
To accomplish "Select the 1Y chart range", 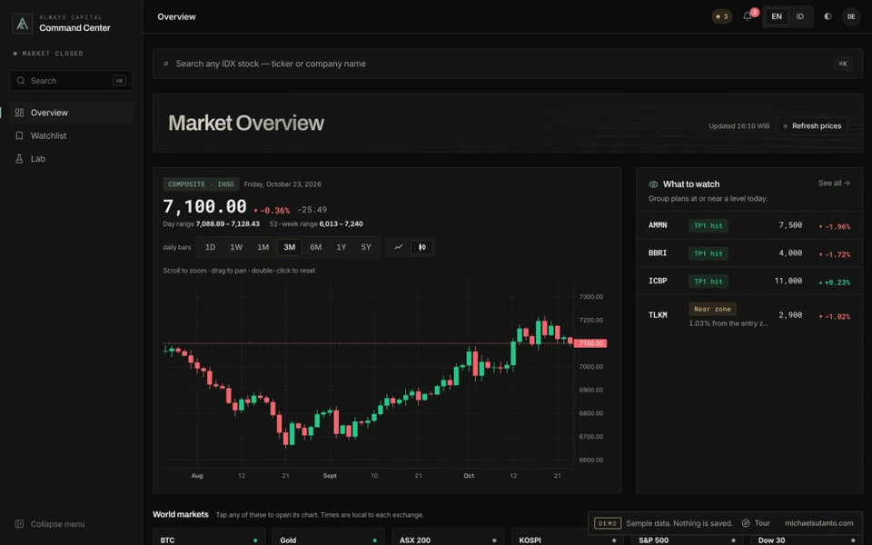I will (x=342, y=247).
